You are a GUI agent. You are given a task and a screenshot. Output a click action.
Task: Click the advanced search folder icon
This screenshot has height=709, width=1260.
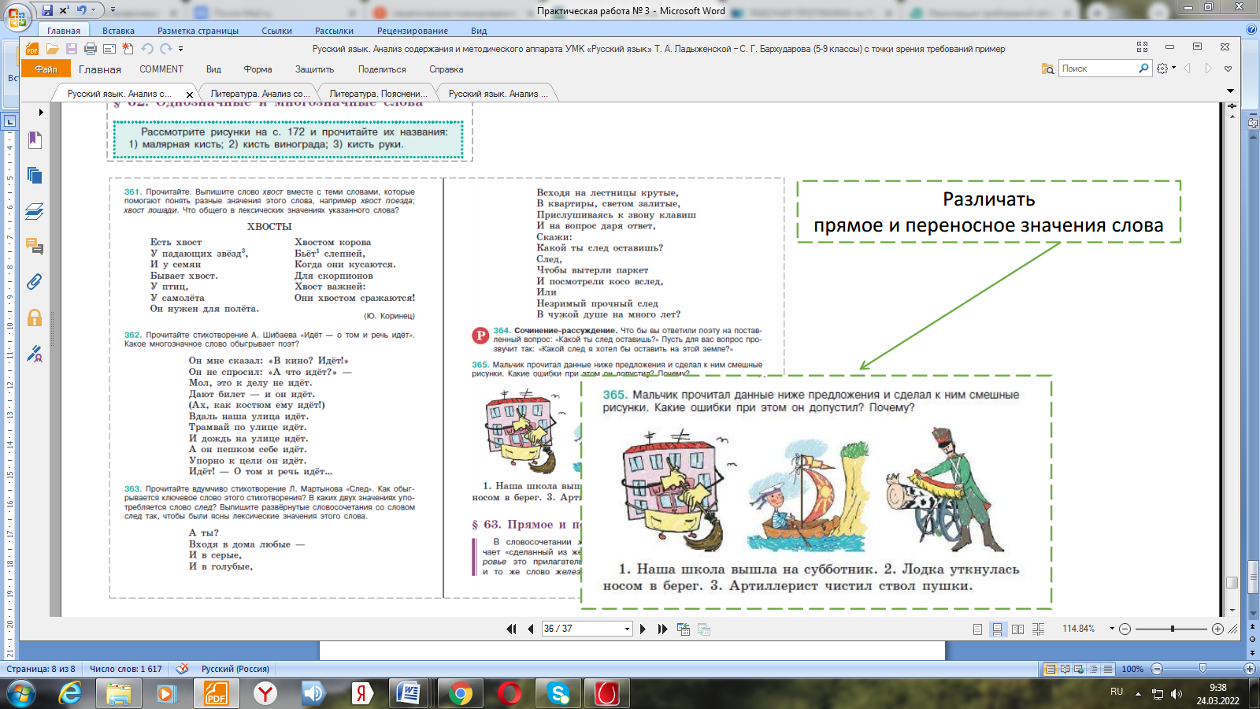[1047, 69]
